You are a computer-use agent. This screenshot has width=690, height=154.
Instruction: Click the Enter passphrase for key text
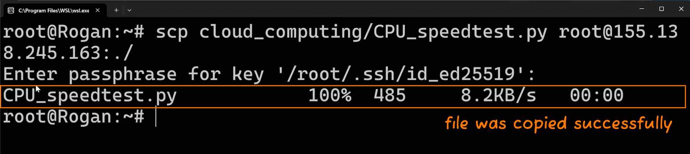point(134,74)
